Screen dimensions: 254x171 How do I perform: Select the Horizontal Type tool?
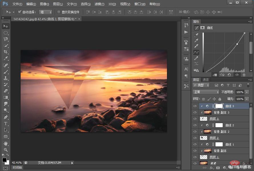(5, 124)
